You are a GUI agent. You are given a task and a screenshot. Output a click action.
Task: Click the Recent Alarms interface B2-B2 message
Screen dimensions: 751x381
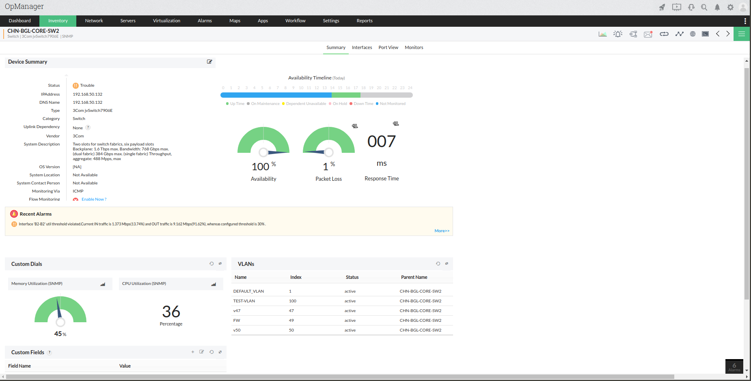point(142,224)
